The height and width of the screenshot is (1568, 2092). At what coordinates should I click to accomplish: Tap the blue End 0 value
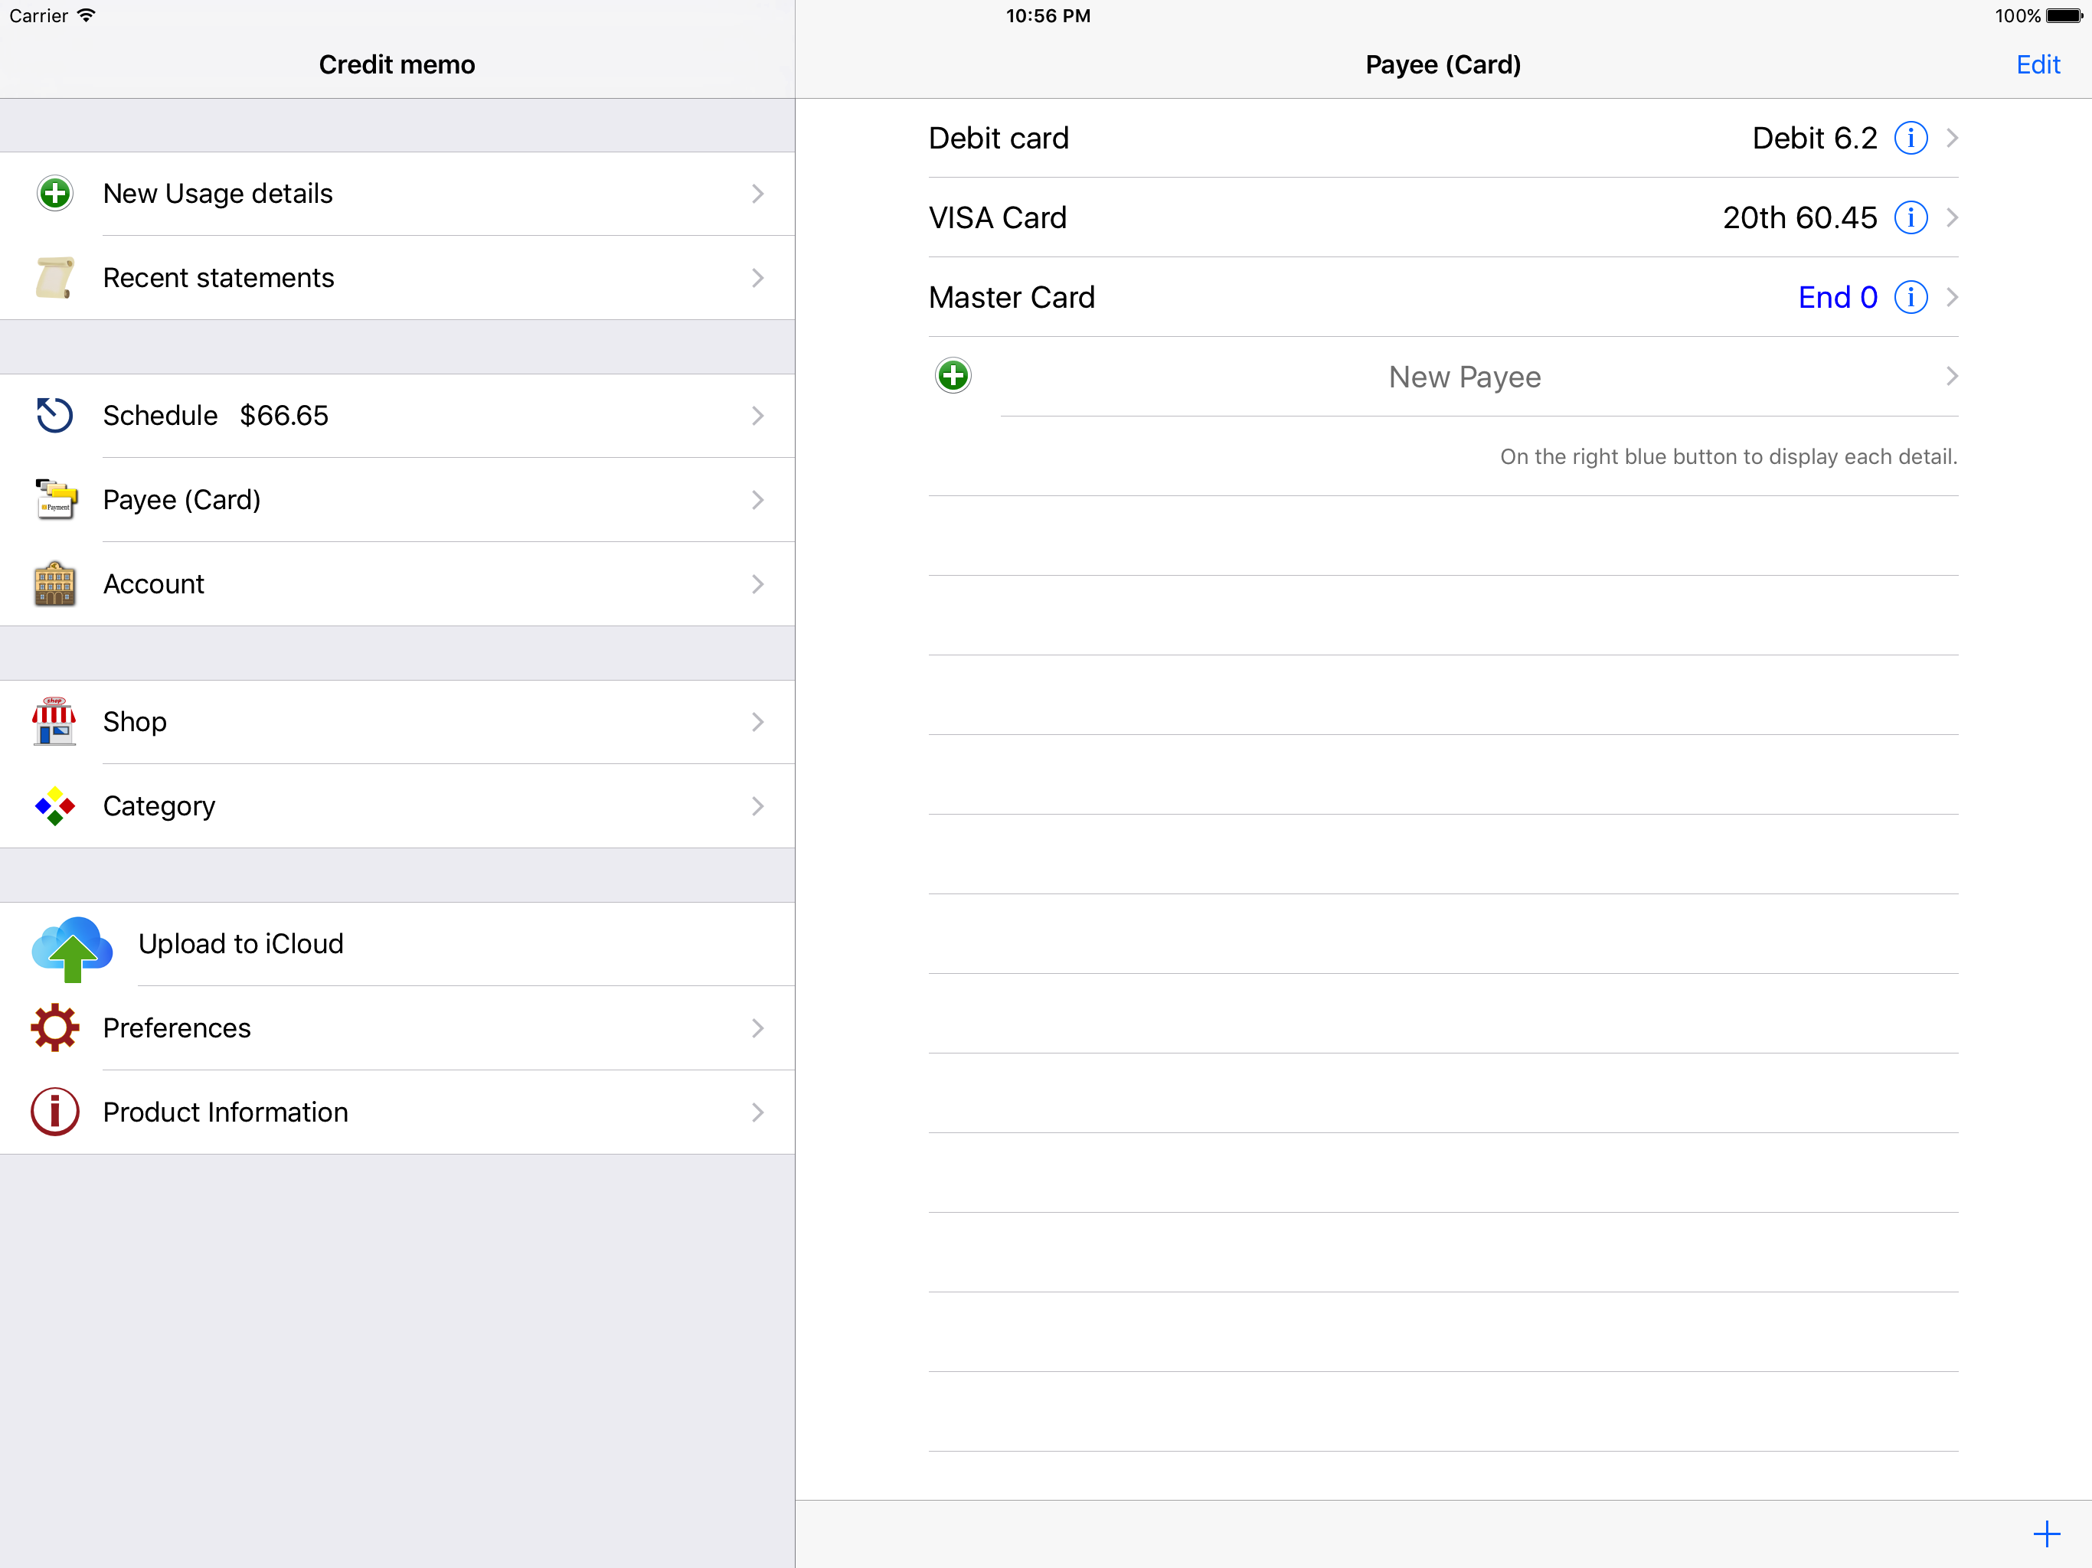tap(1838, 297)
